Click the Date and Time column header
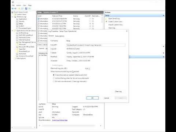 (57, 16)
